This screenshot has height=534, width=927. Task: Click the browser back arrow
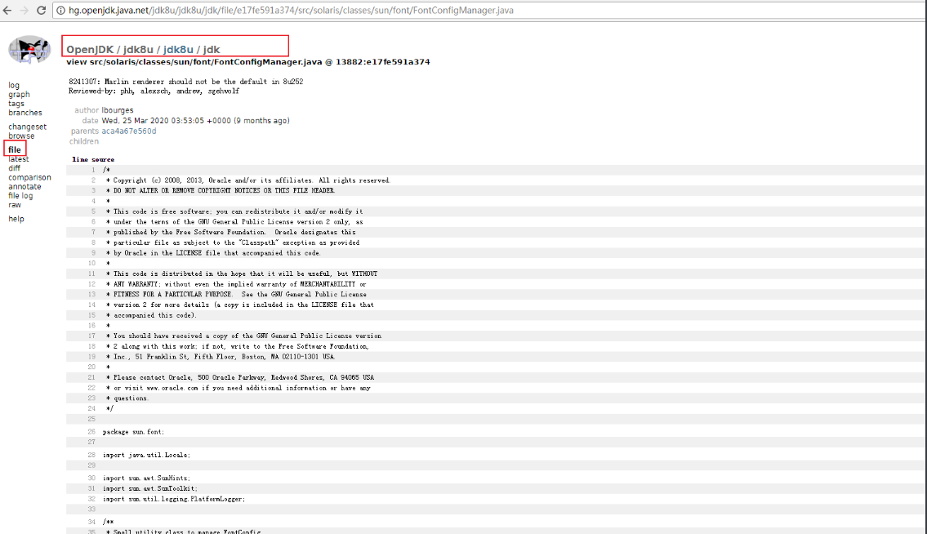tap(7, 10)
